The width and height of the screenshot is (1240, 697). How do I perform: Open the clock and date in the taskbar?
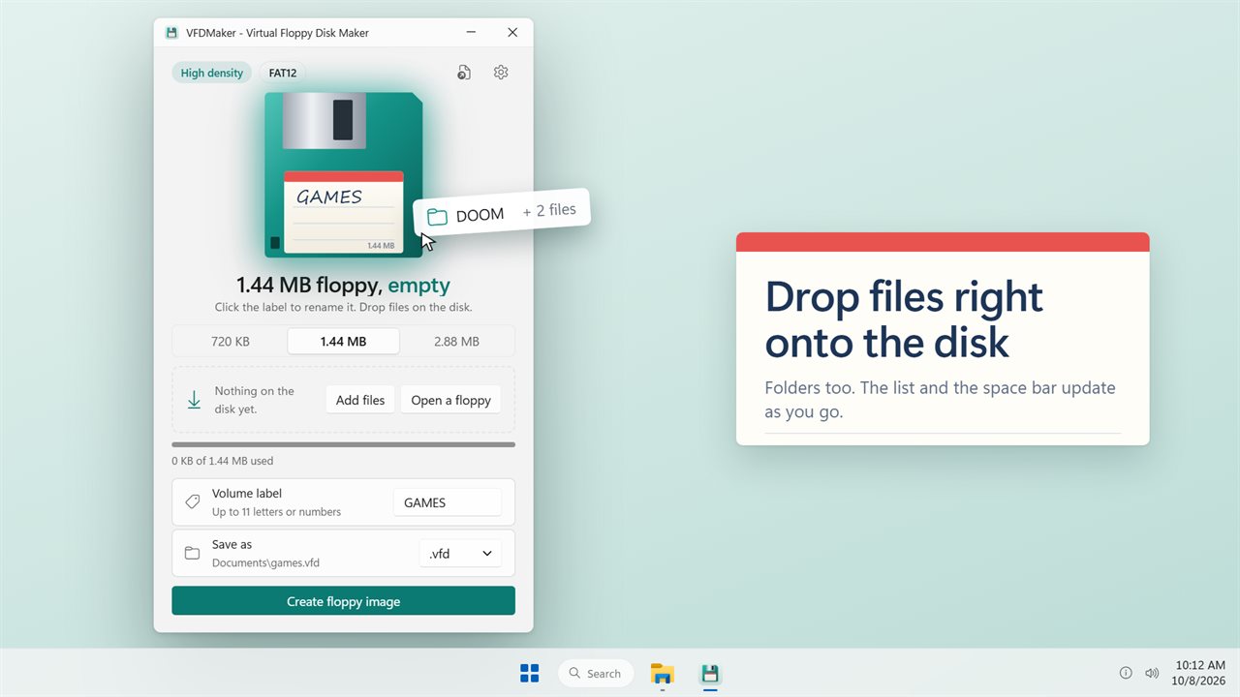coord(1198,673)
